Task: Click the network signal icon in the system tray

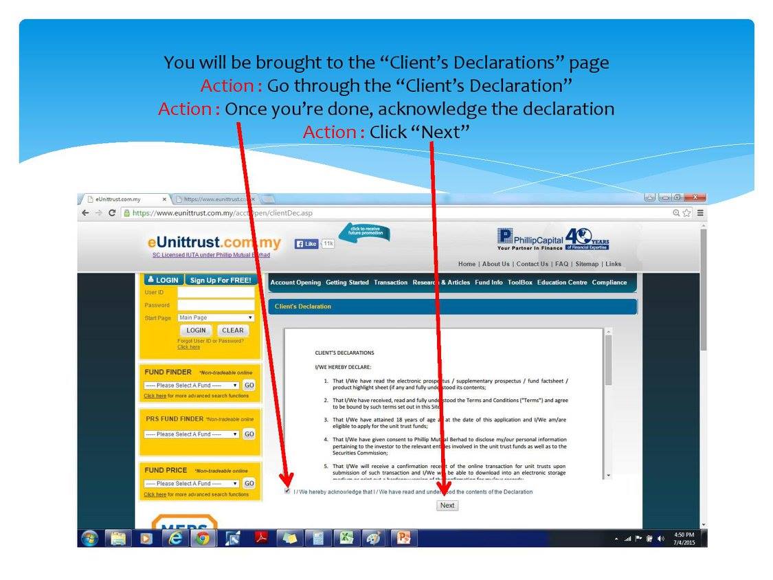Action: 627,539
